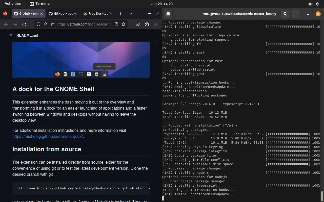View site security lock information
The width and height of the screenshot is (324, 202).
[46, 24]
